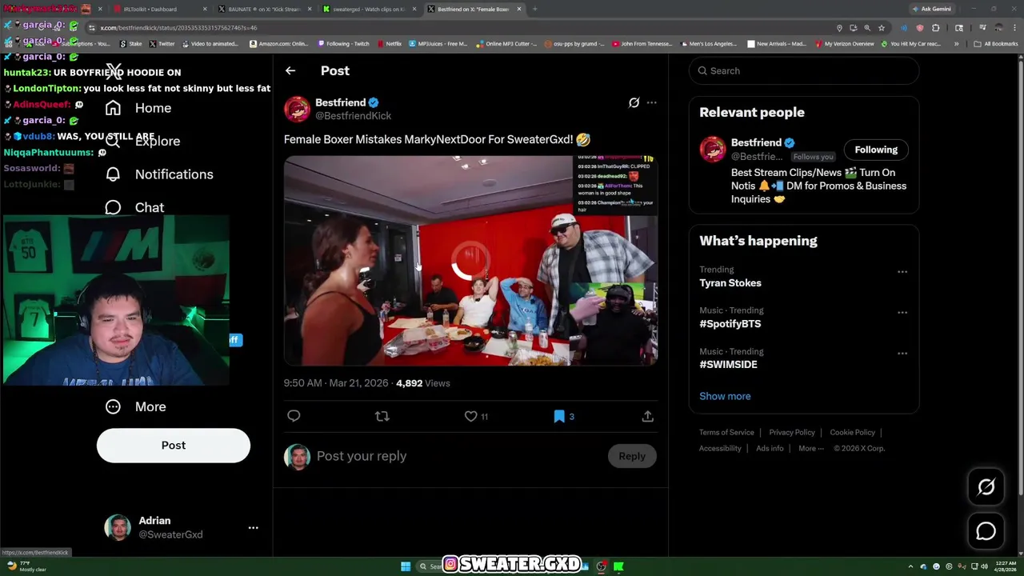The width and height of the screenshot is (1024, 576).
Task: Share the post via share icon
Action: [x=648, y=416]
